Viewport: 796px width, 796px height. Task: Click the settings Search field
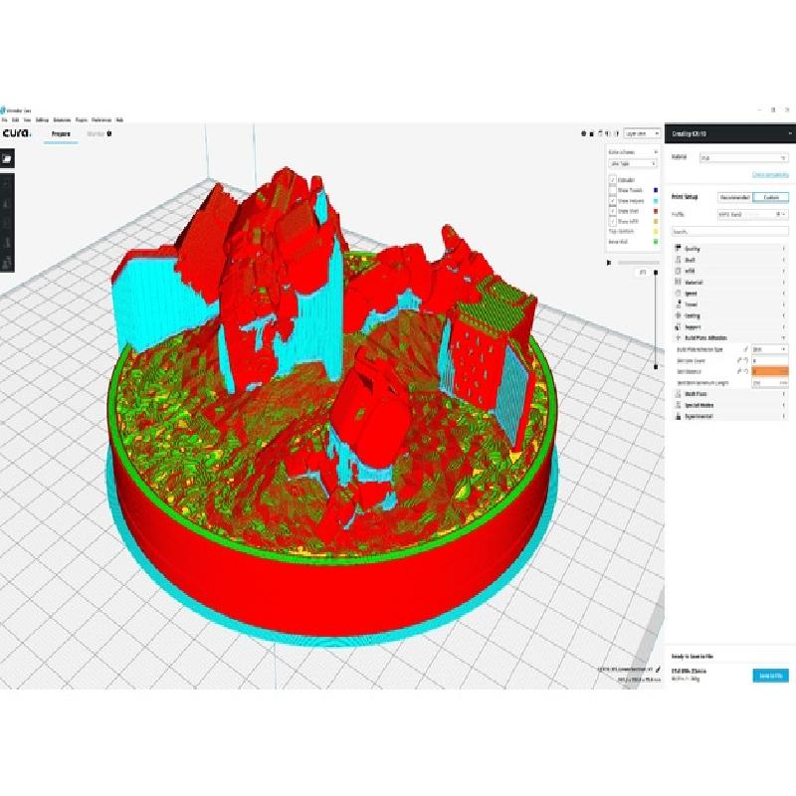click(x=730, y=232)
